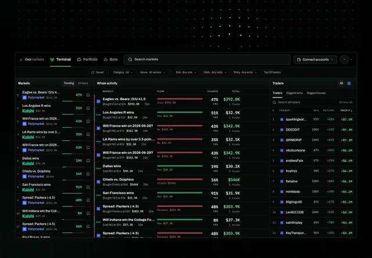The height and width of the screenshot is (258, 372).
Task: Click venue icon on Chiefs vs. Dolphins whale row
Action: [98, 182]
